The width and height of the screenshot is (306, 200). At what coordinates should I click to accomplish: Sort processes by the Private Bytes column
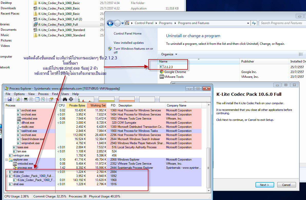pos(76,106)
